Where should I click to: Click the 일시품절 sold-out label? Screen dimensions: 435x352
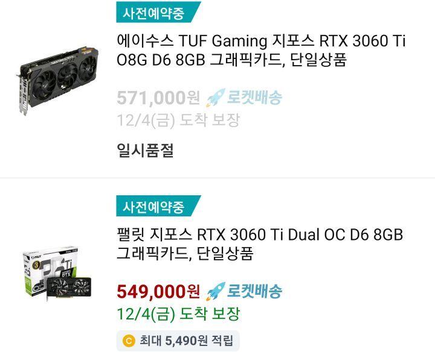click(x=146, y=150)
